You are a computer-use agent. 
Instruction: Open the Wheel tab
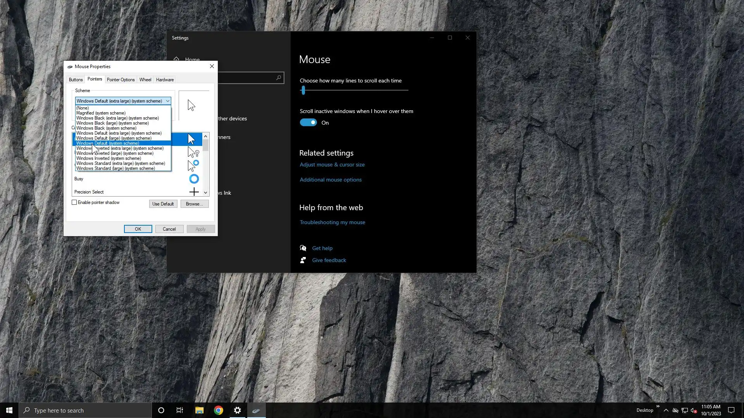pyautogui.click(x=145, y=80)
